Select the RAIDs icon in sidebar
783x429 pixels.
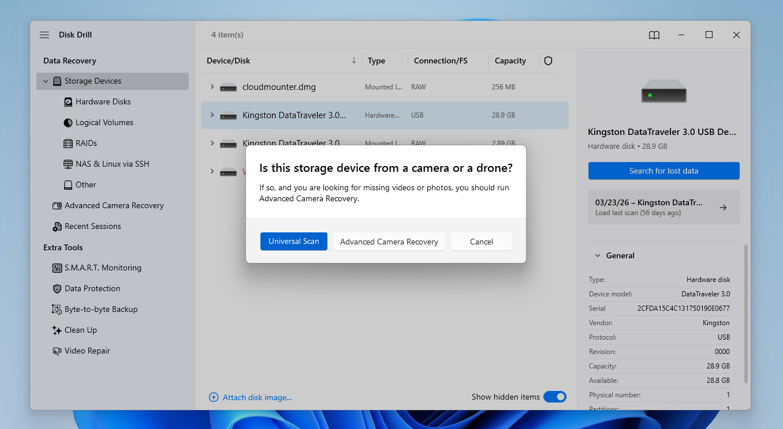68,144
